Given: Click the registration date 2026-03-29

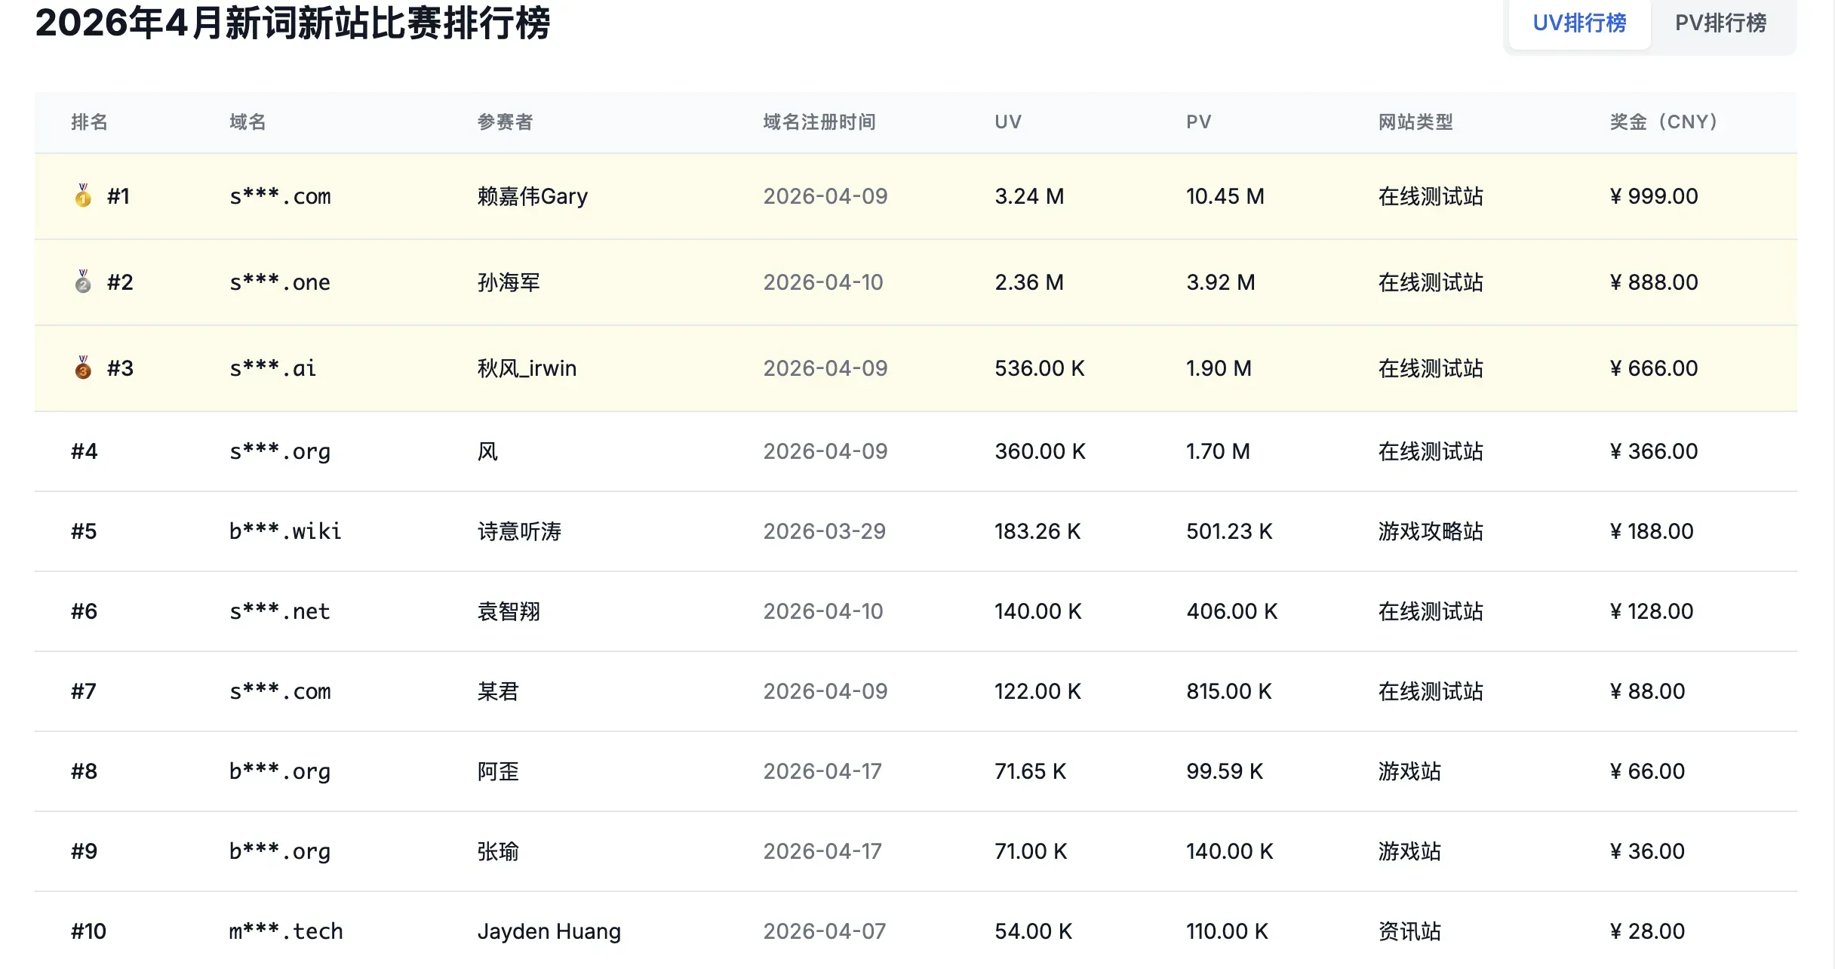Looking at the screenshot, I should pyautogui.click(x=825, y=531).
